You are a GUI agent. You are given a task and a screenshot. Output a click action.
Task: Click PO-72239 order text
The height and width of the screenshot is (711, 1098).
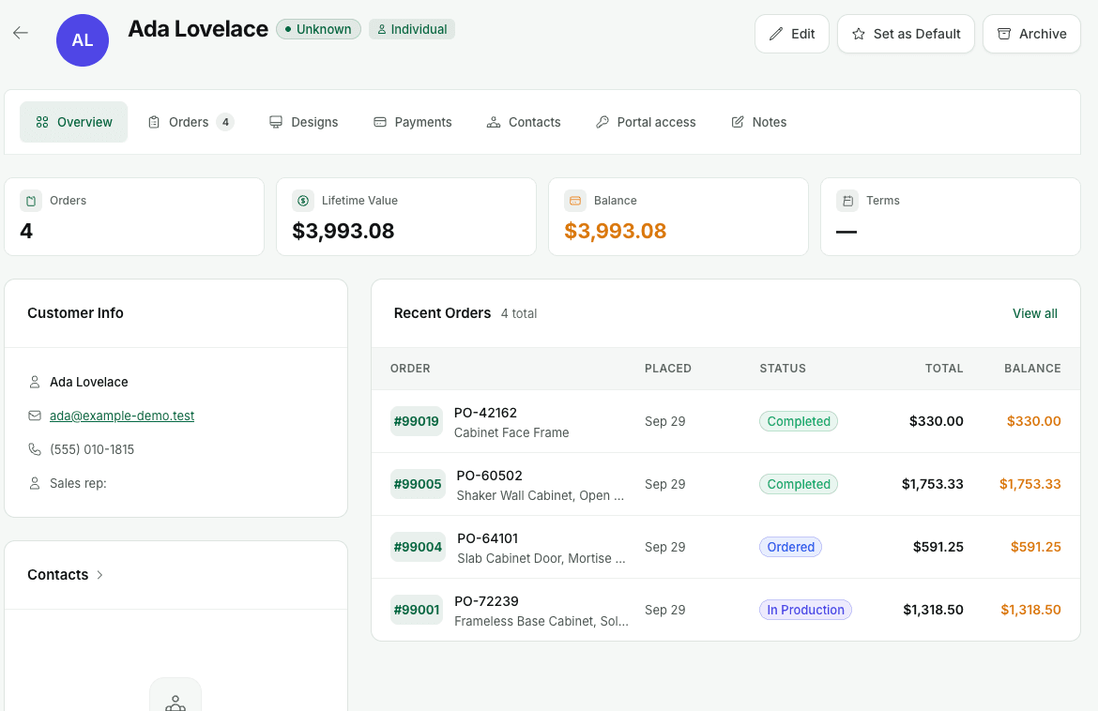(487, 602)
